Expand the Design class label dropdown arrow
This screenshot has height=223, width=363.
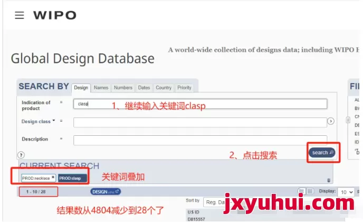tap(54, 120)
